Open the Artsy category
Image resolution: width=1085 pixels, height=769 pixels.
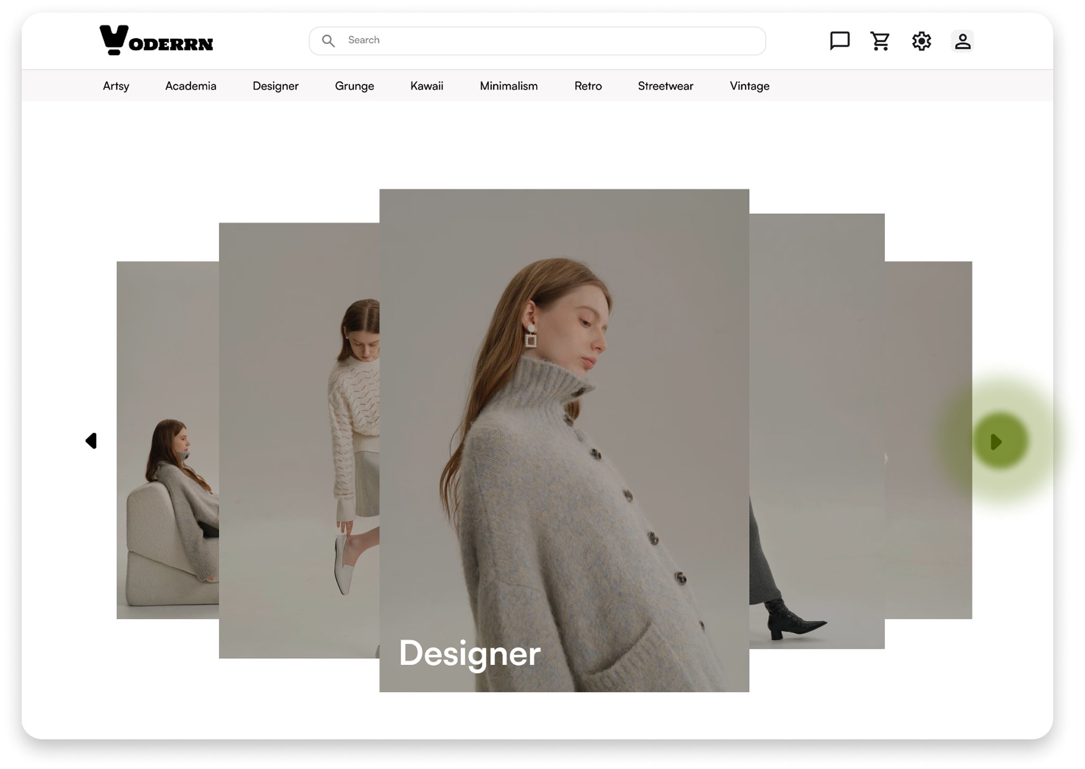coord(116,86)
